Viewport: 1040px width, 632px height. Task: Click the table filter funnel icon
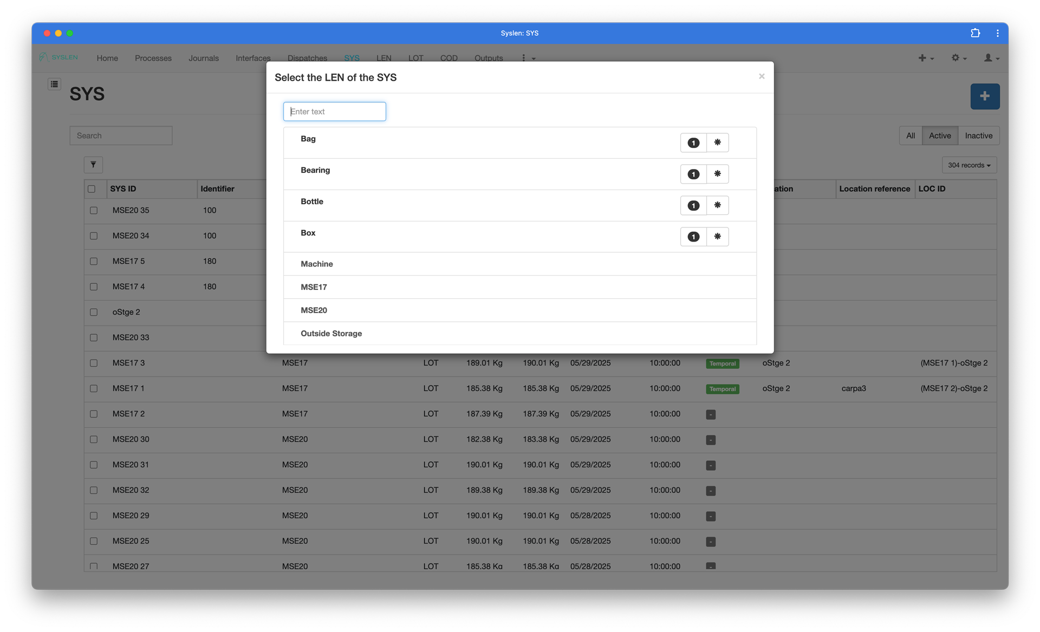[x=93, y=165]
